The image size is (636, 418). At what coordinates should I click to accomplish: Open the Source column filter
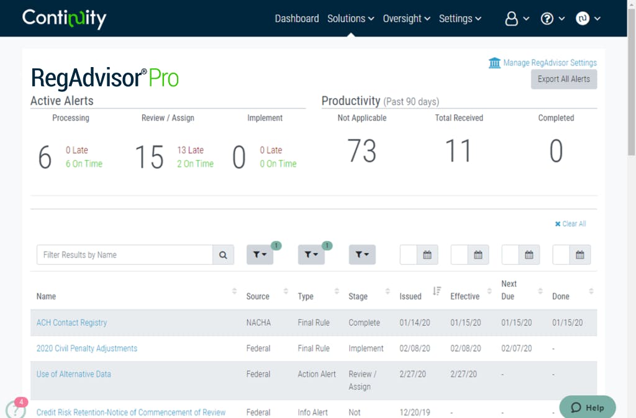[x=260, y=255]
